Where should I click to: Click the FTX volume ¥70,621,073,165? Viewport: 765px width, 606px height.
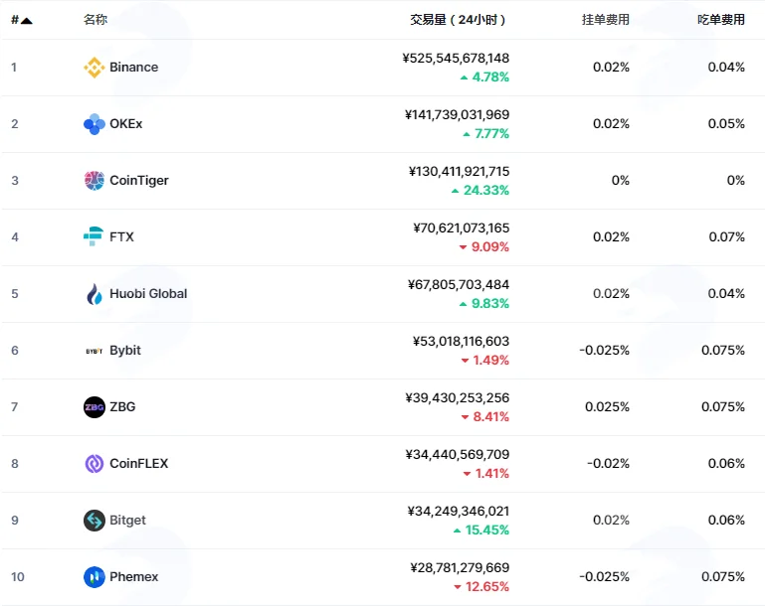point(461,227)
